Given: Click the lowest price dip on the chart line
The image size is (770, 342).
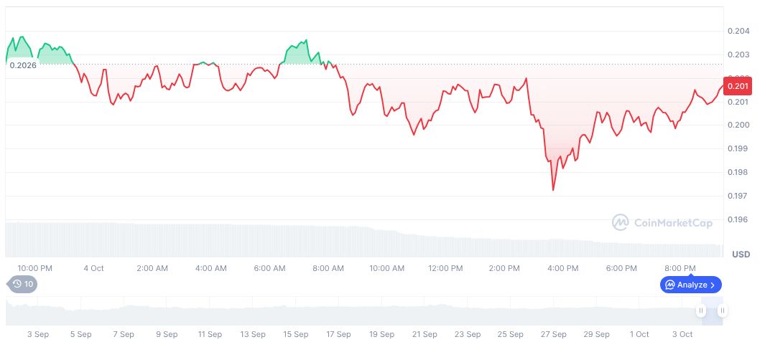Looking at the screenshot, I should (x=552, y=190).
